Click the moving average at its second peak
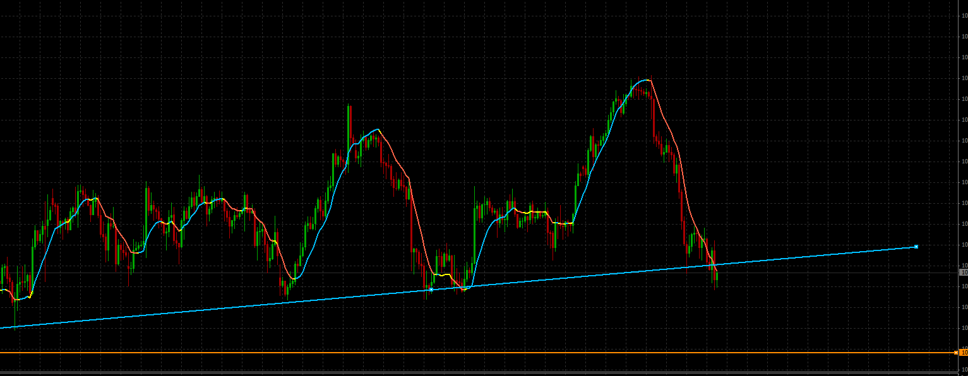The width and height of the screenshot is (968, 376). tap(377, 130)
